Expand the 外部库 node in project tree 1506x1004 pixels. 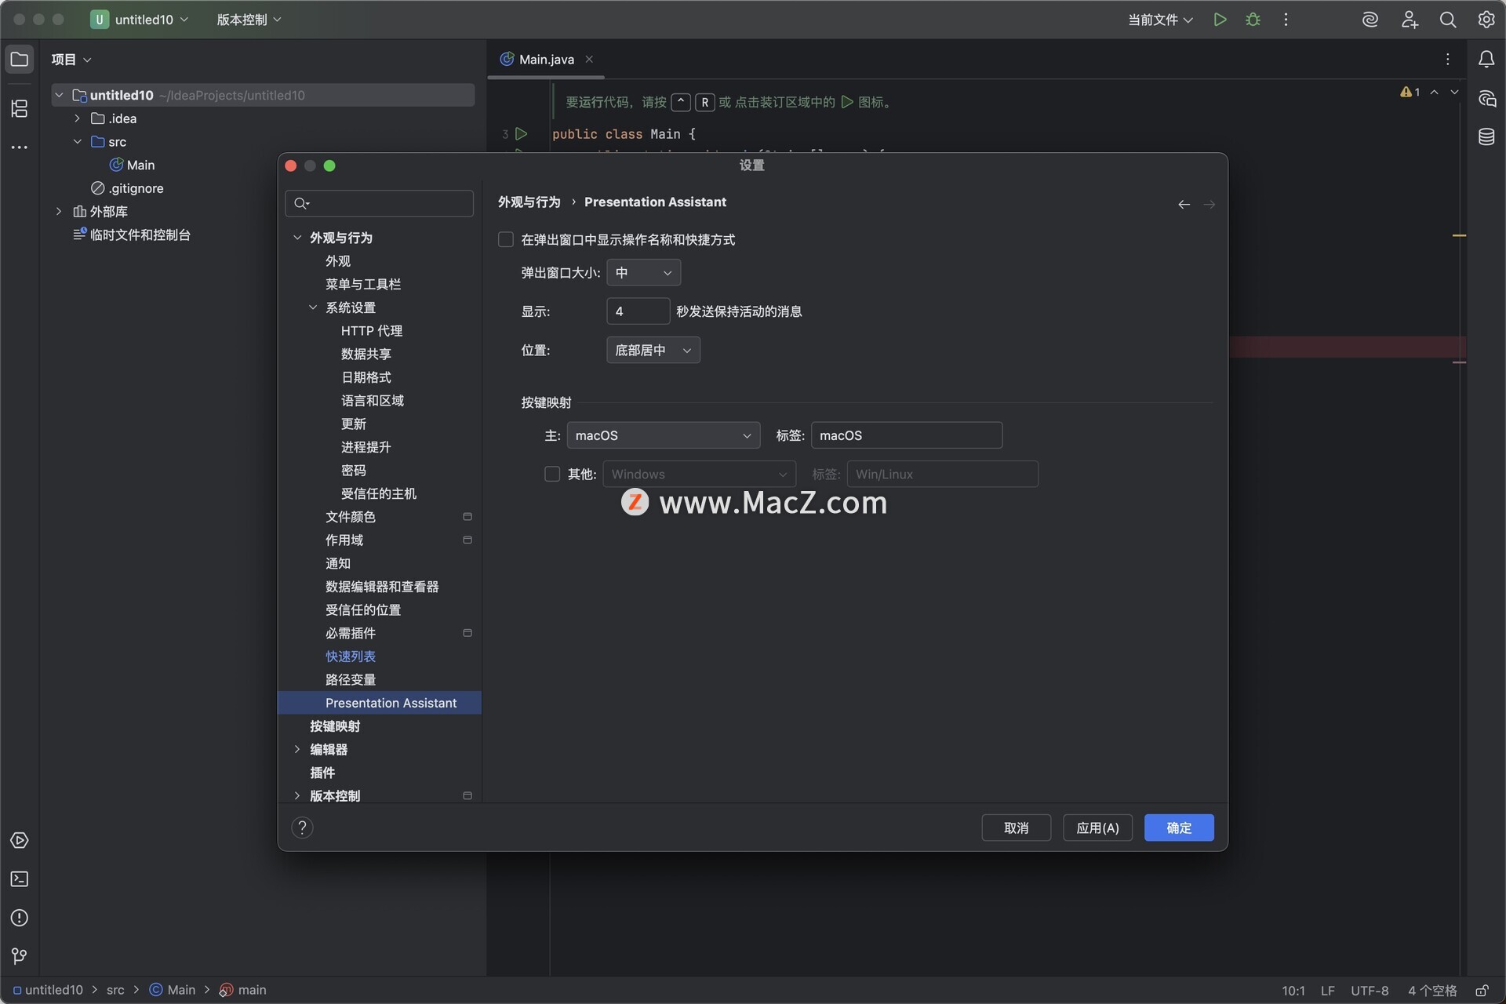coord(59,211)
